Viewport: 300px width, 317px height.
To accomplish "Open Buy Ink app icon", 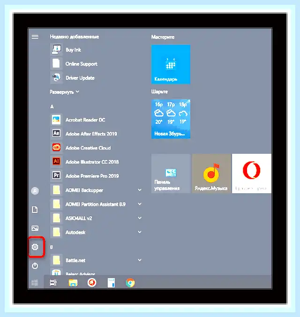I will pyautogui.click(x=56, y=50).
